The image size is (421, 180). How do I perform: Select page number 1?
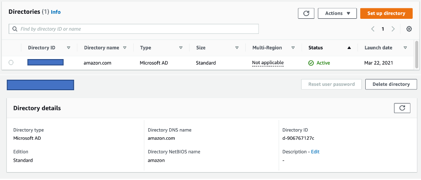tap(383, 29)
